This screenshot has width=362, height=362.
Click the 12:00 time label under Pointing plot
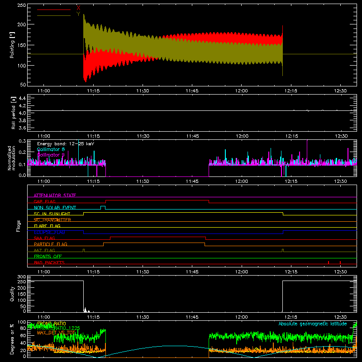[242, 91]
